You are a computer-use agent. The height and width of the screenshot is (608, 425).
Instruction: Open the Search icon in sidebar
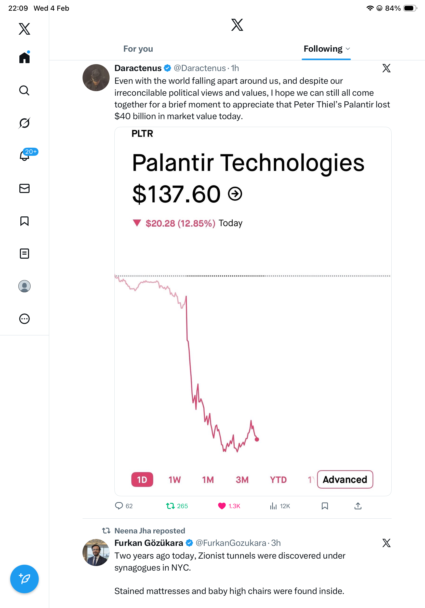click(x=24, y=91)
